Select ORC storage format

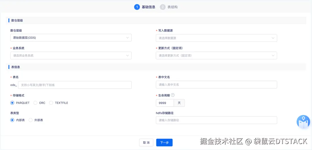coord(36,103)
